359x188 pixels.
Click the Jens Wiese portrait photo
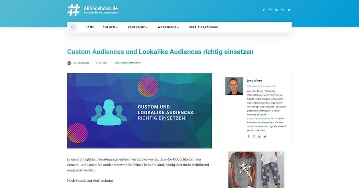point(234,86)
